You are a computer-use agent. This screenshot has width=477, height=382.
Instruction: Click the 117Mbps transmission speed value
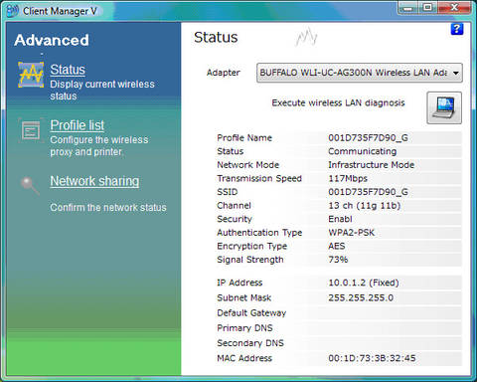[x=348, y=178]
